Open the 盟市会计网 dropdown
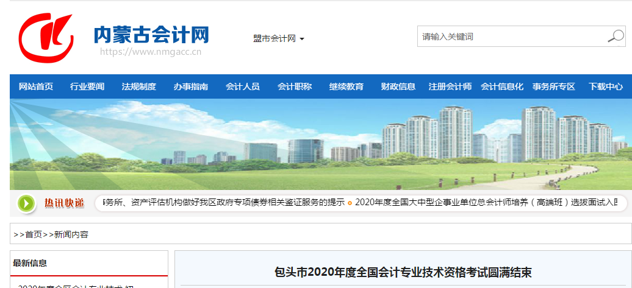The width and height of the screenshot is (632, 288). [278, 38]
